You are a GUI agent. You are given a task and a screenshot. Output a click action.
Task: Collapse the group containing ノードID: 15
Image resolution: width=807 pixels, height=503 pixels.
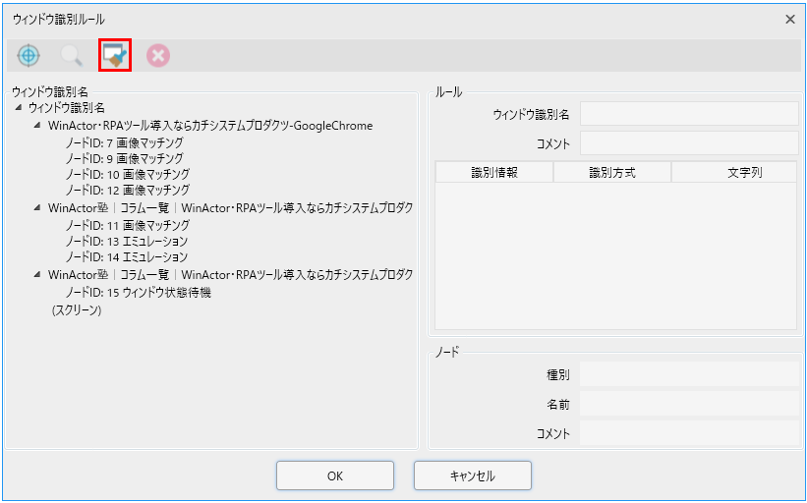tap(37, 275)
